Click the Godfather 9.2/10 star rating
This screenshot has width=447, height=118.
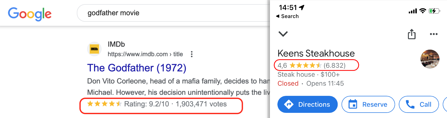coord(157,104)
